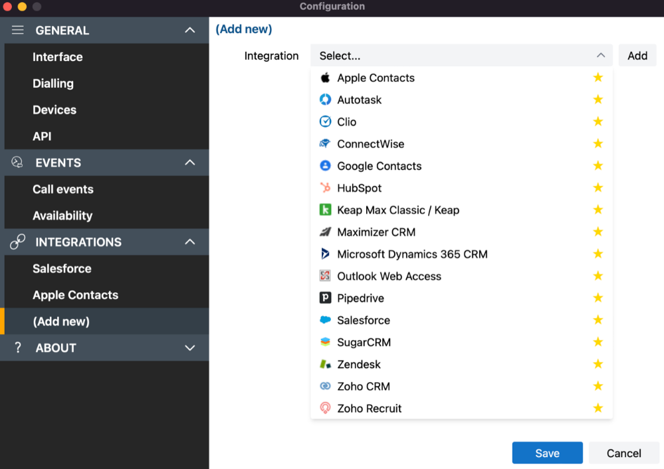This screenshot has width=664, height=469.
Task: Click the "Integration" field label
Action: (271, 56)
